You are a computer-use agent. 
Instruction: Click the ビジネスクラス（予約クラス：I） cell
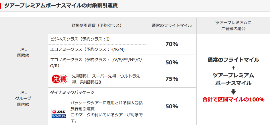97,39
